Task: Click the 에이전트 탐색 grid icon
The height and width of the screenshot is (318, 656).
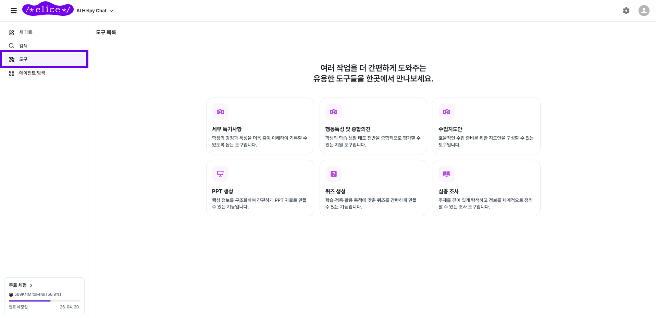Action: tap(11, 73)
